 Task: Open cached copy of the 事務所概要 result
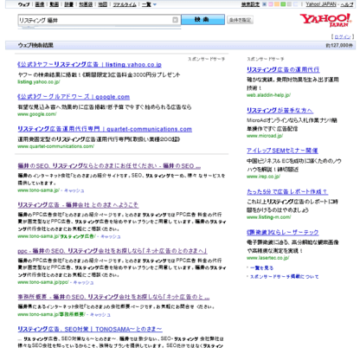point(100,314)
